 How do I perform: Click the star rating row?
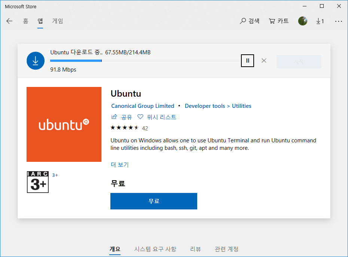pos(125,128)
